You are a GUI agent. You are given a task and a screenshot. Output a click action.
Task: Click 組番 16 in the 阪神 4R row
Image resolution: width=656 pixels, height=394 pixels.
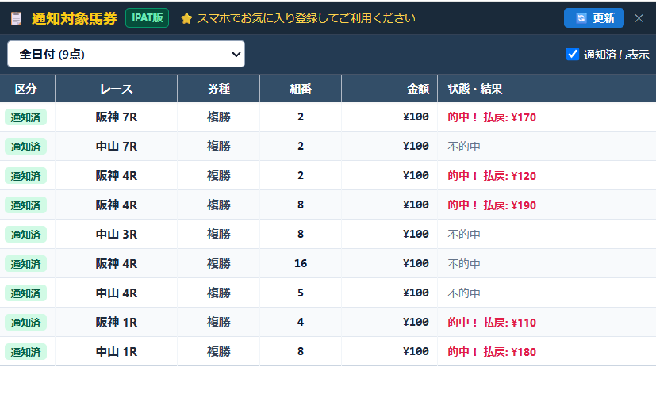pos(301,263)
